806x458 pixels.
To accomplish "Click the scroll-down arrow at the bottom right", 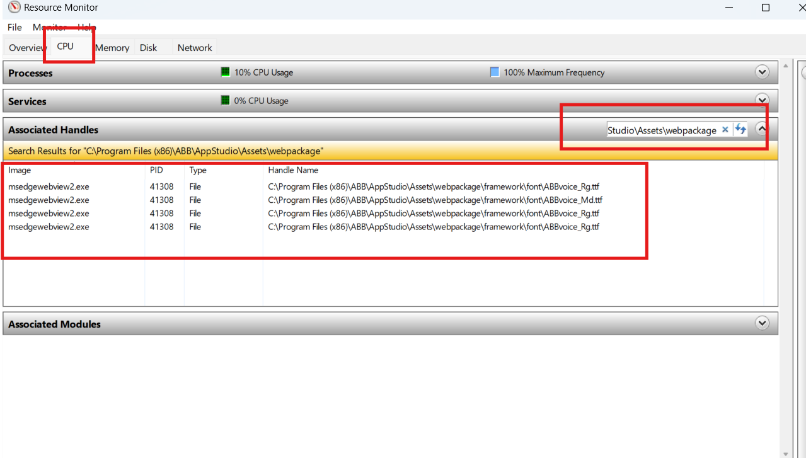I will pos(785,453).
